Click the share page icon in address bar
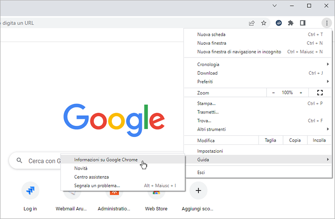 point(252,23)
